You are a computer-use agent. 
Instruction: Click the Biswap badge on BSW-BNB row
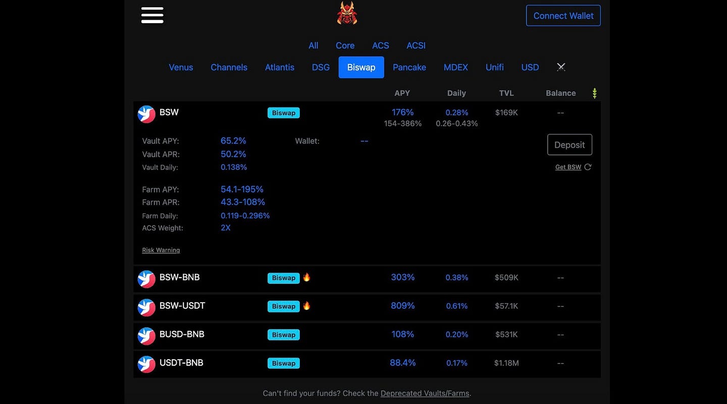(x=284, y=278)
